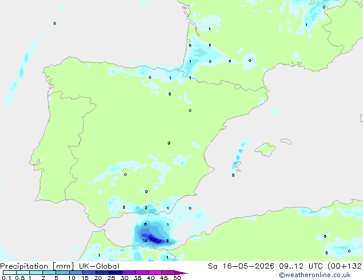The height and width of the screenshot is (280, 363).
Task: Select the 30–35 mm purple legend swatch
Action: [x=128, y=273]
